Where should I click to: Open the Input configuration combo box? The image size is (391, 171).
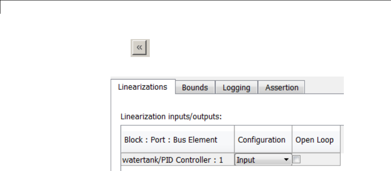point(259,160)
